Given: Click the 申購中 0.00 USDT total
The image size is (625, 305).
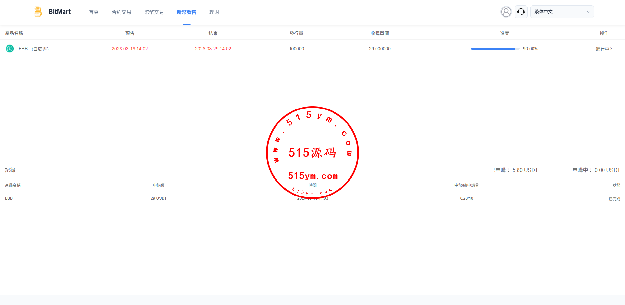Looking at the screenshot, I should [x=596, y=170].
